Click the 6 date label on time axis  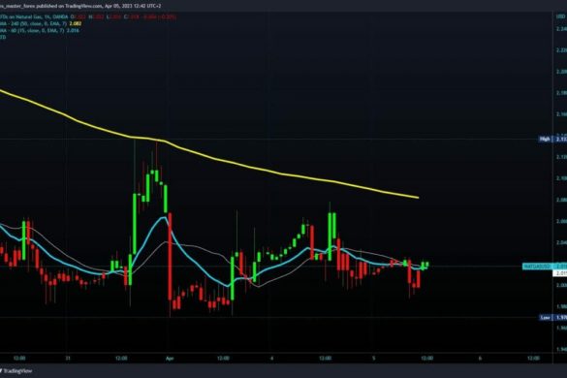click(480, 359)
